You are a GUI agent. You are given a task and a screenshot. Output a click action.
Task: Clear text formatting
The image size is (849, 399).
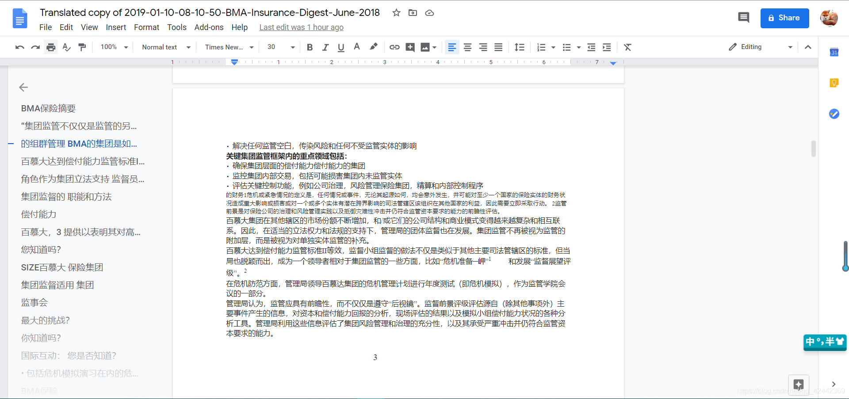point(627,47)
